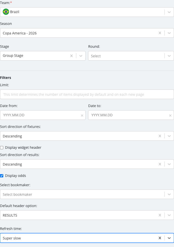Enable Display widget header checkbox

pyautogui.click(x=2, y=147)
